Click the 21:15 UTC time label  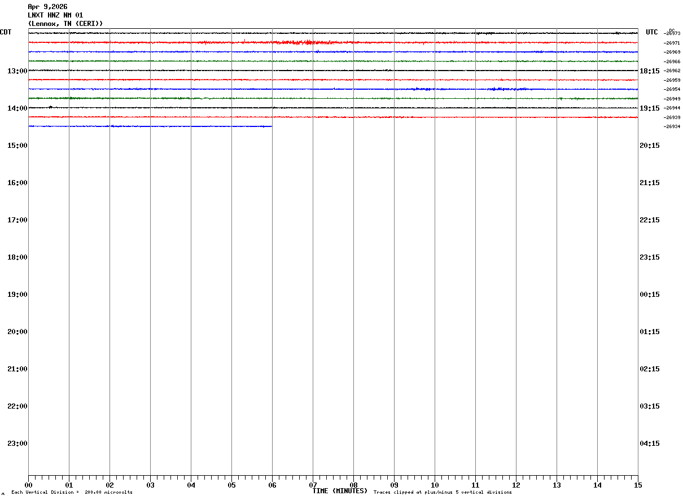650,183
